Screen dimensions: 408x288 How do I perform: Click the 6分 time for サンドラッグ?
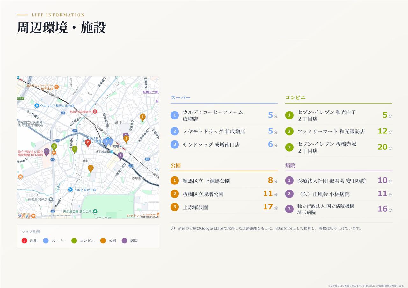(x=273, y=144)
